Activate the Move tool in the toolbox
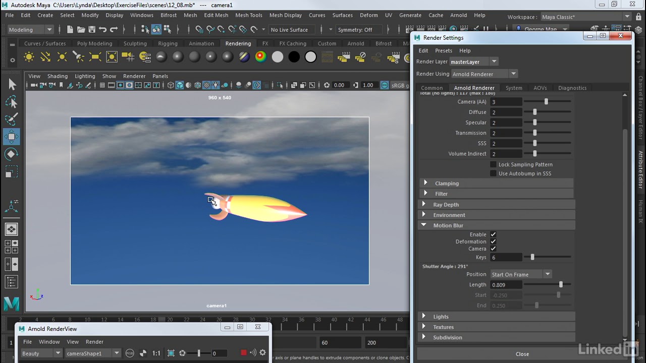This screenshot has height=363, width=646. point(12,137)
